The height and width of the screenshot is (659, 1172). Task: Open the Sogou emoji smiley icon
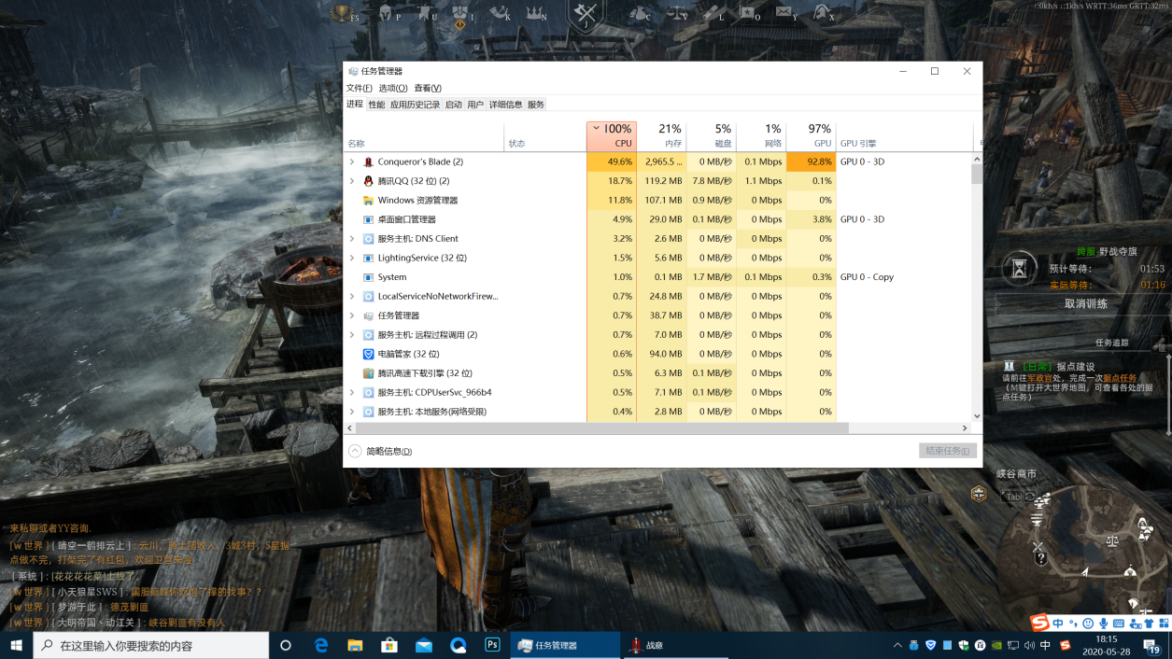pyautogui.click(x=1088, y=623)
